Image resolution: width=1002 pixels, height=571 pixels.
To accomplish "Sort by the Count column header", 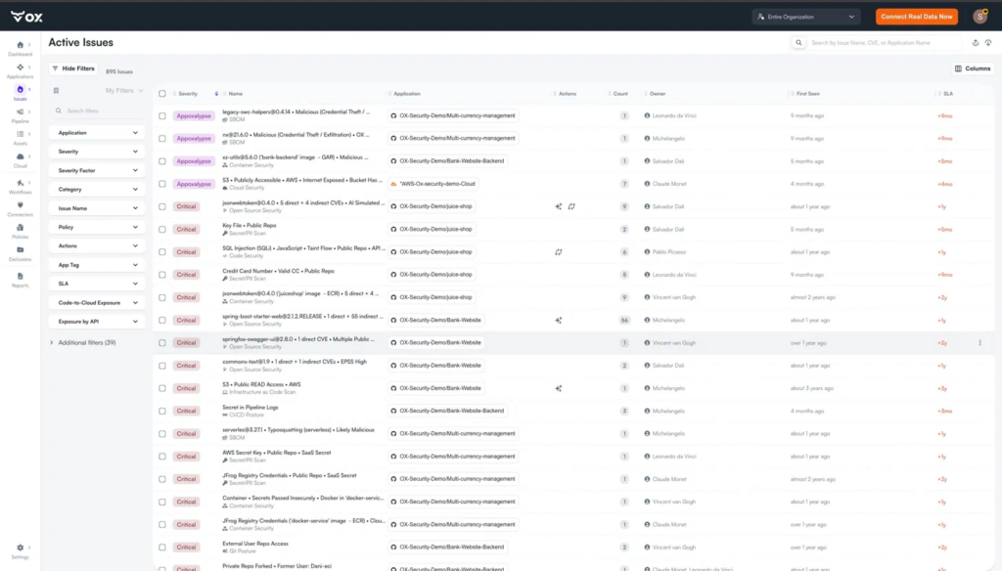I will pyautogui.click(x=620, y=94).
